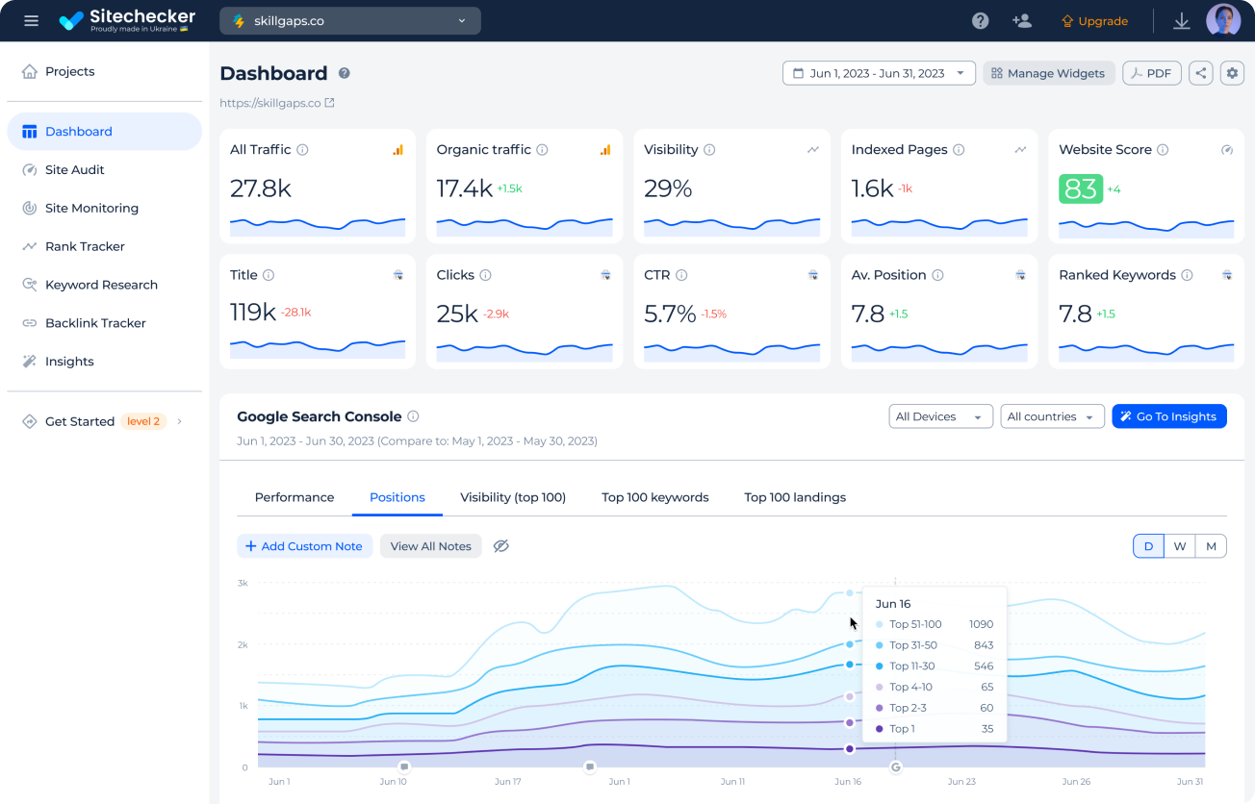Switch to the Visibility (top 100) tab

(513, 497)
